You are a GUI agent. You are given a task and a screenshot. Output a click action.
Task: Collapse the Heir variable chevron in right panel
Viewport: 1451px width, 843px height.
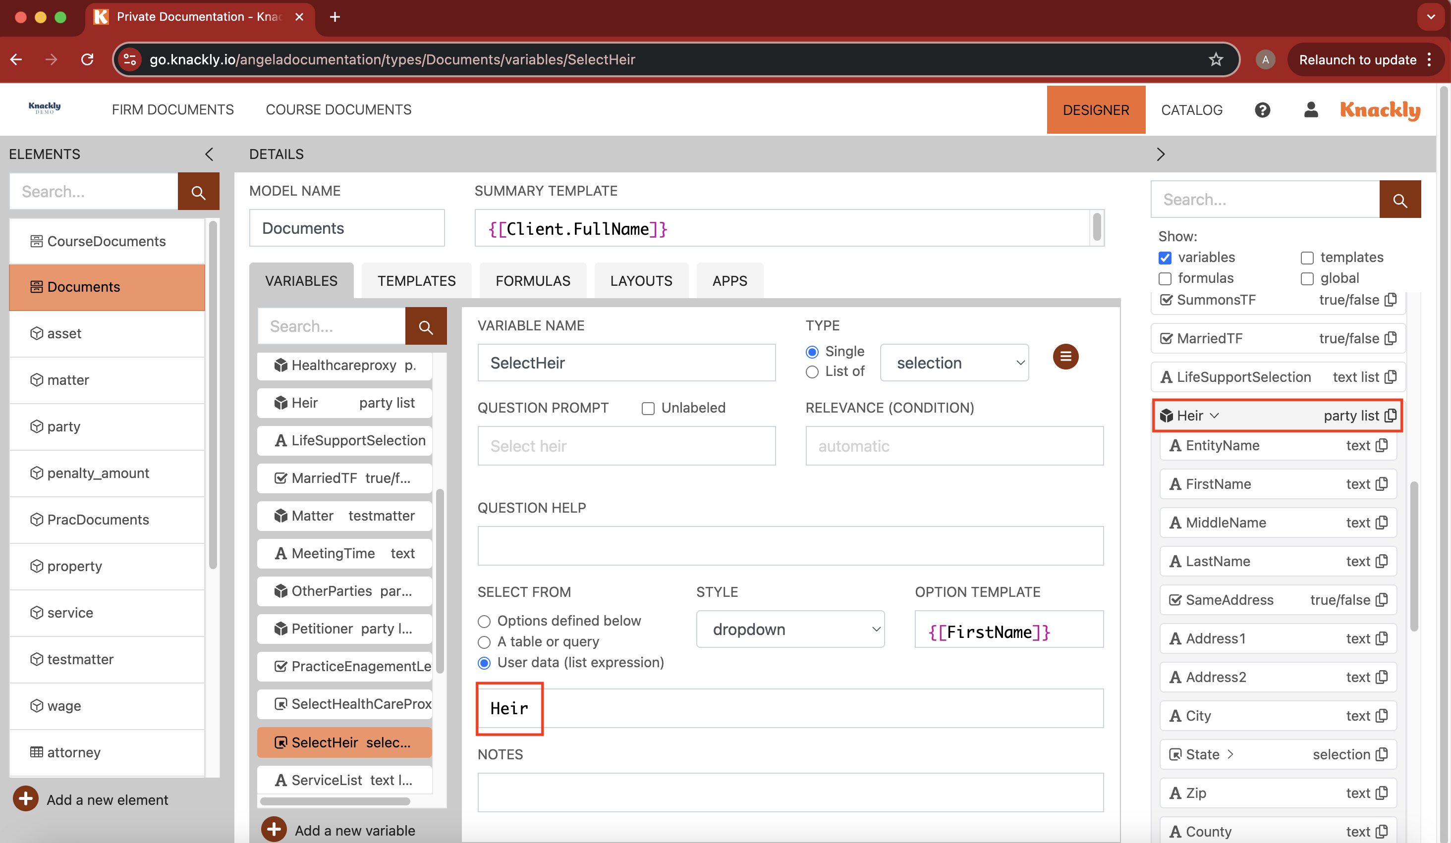click(1216, 415)
